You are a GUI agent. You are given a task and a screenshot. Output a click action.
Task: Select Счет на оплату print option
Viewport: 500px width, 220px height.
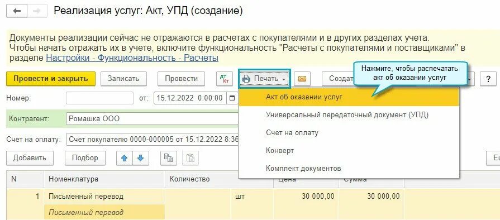349,133
